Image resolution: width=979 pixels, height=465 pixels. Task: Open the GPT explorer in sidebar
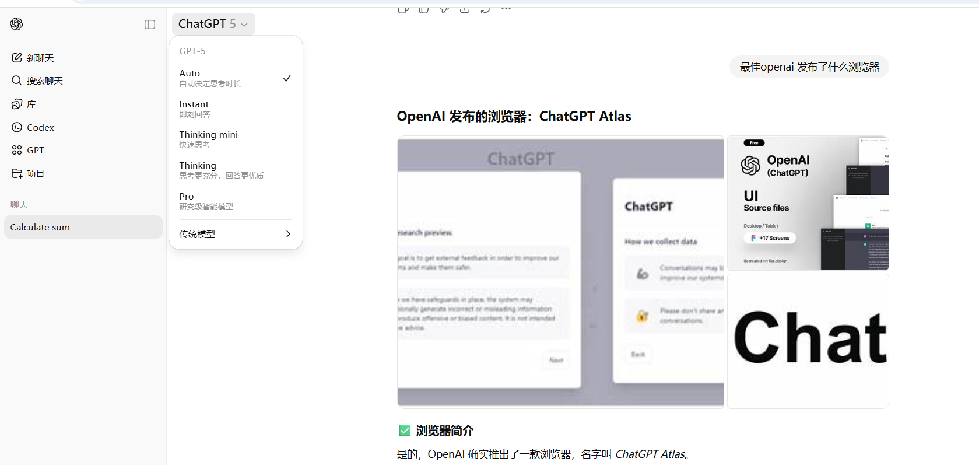pos(35,150)
